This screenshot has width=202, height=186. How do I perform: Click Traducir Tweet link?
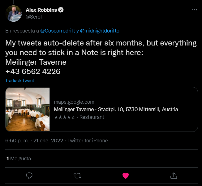tap(20, 80)
